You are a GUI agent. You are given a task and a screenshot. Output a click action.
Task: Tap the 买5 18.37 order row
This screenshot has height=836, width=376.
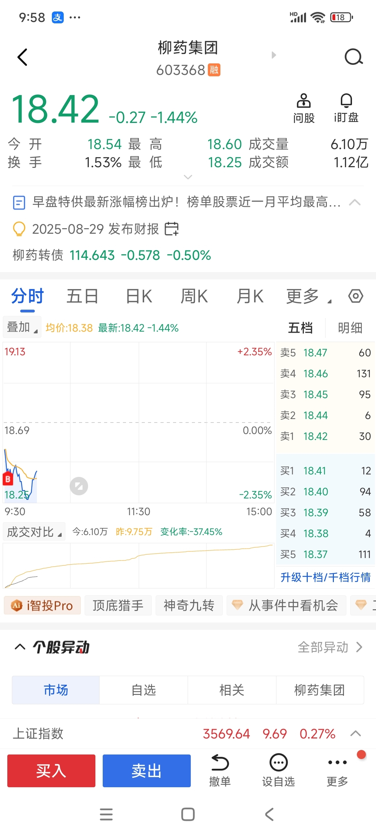coord(325,554)
